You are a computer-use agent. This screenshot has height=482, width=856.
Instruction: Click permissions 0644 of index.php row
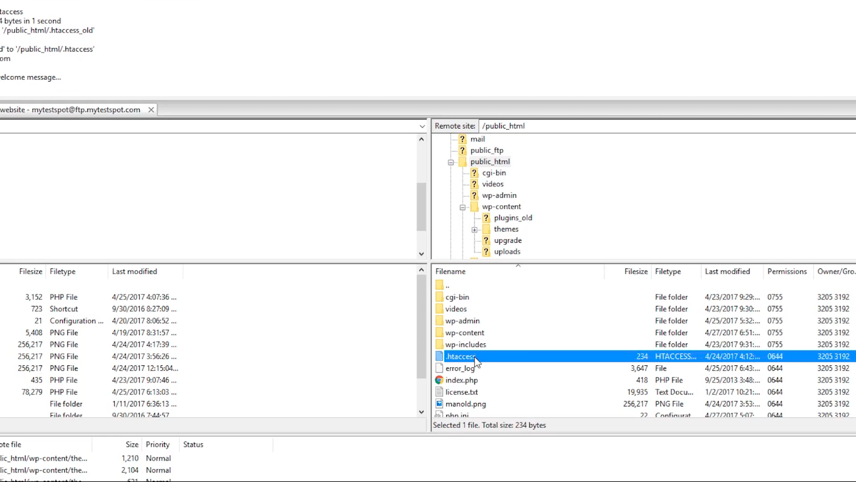coord(775,380)
